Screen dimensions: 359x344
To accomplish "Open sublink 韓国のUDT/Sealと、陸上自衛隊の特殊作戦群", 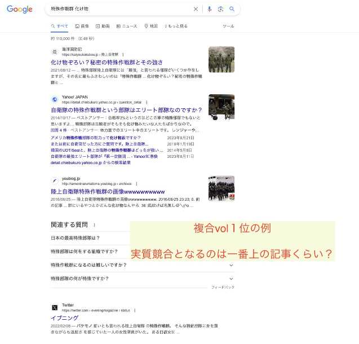I will pyautogui.click(x=107, y=150).
